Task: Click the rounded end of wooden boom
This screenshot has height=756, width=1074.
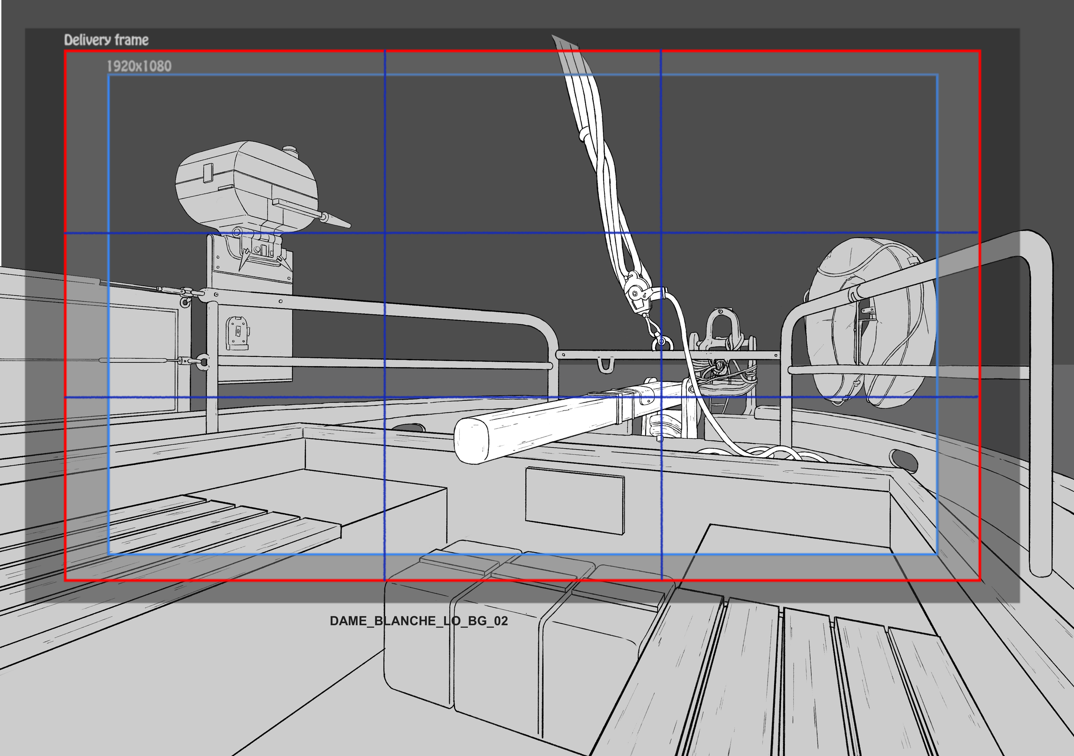Action: click(x=472, y=441)
